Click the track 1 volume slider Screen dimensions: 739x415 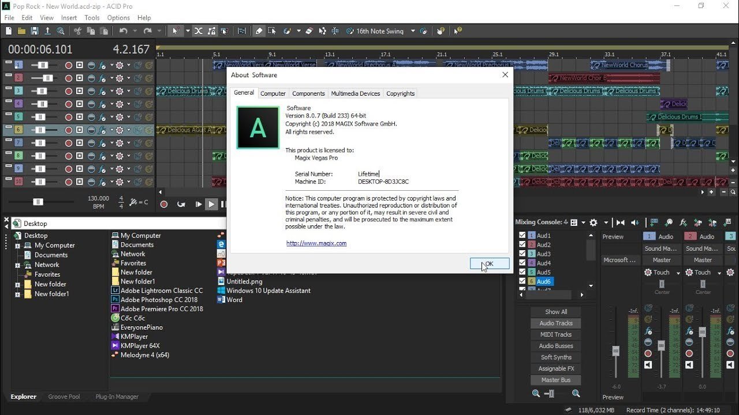coord(43,65)
